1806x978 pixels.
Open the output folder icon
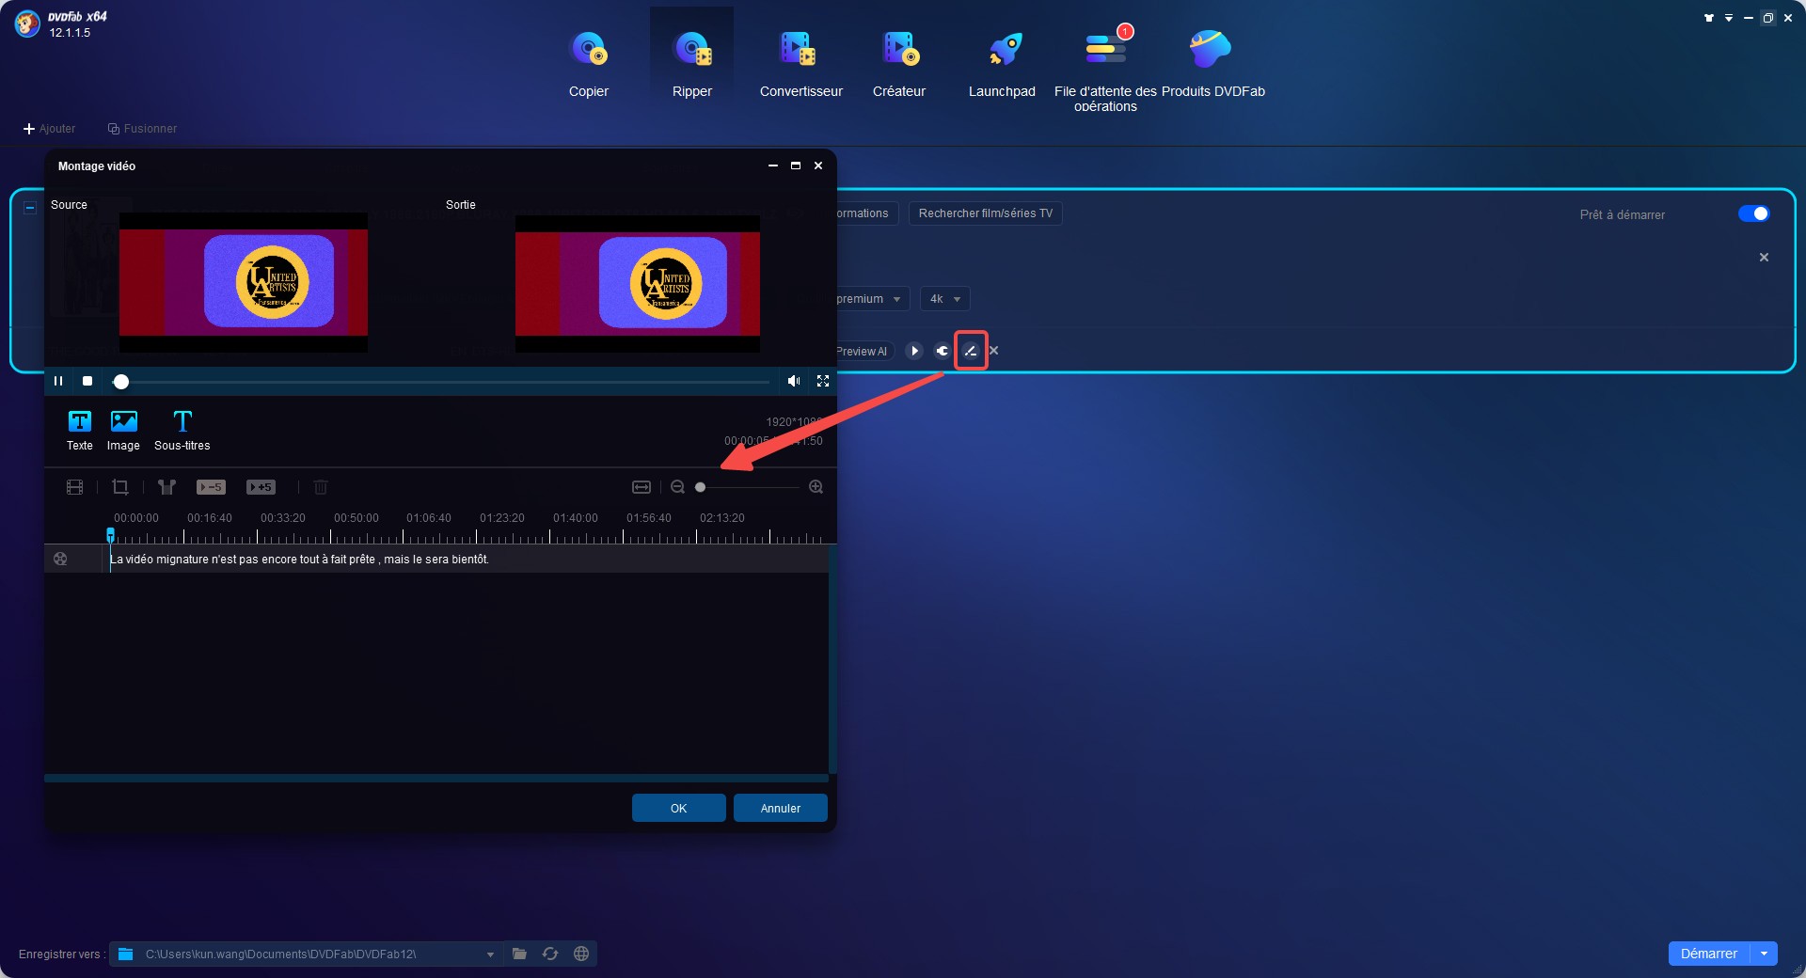(519, 954)
